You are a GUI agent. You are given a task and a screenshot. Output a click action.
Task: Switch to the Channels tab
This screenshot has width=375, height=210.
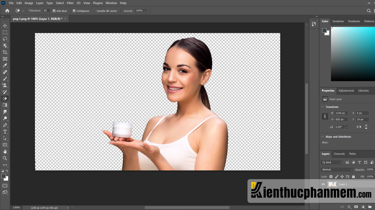point(339,154)
